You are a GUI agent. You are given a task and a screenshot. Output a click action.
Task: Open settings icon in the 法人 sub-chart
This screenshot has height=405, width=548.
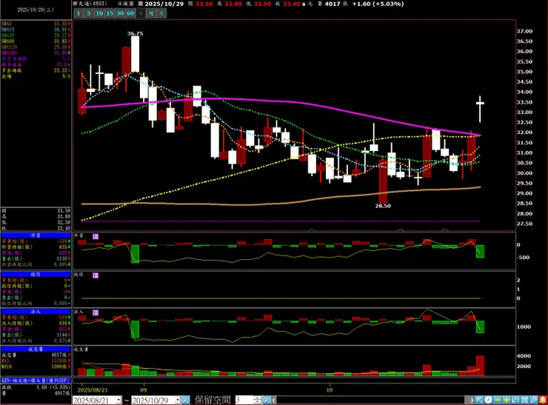pyautogui.click(x=96, y=312)
